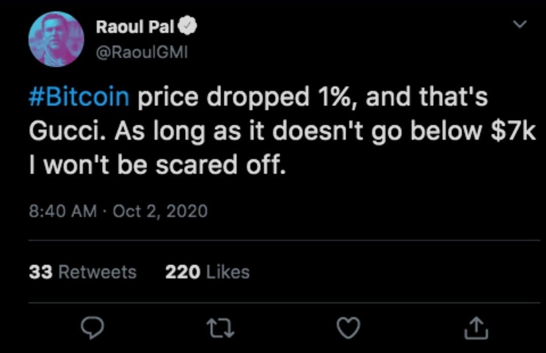The image size is (546, 353).
Task: Visit the @RaoulGMI handle
Action: (x=142, y=53)
